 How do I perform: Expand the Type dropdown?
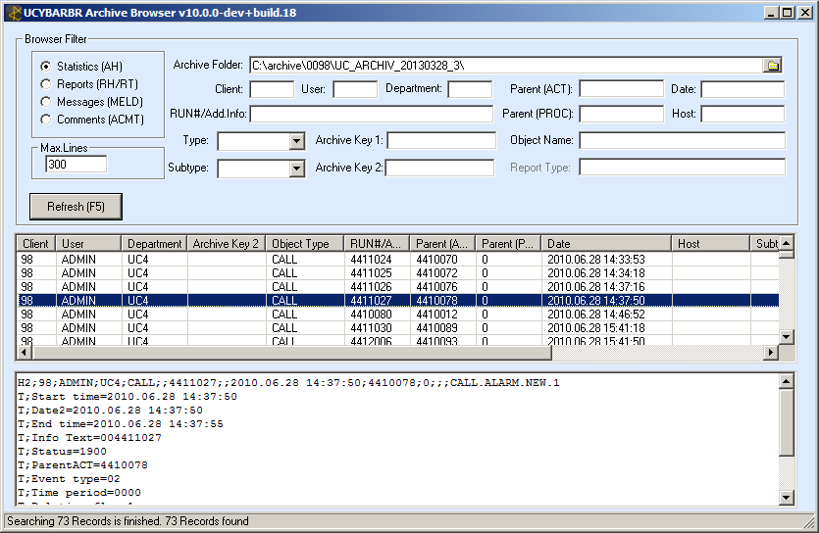[296, 141]
